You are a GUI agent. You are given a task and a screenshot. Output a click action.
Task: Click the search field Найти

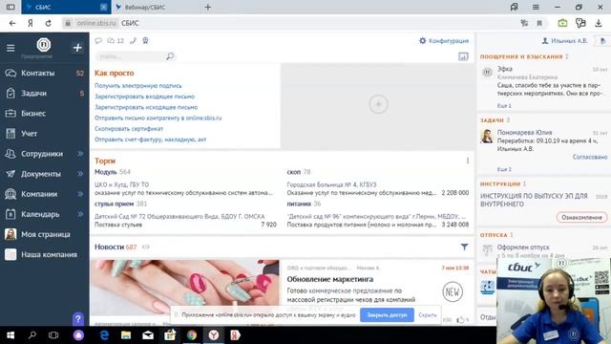131,56
